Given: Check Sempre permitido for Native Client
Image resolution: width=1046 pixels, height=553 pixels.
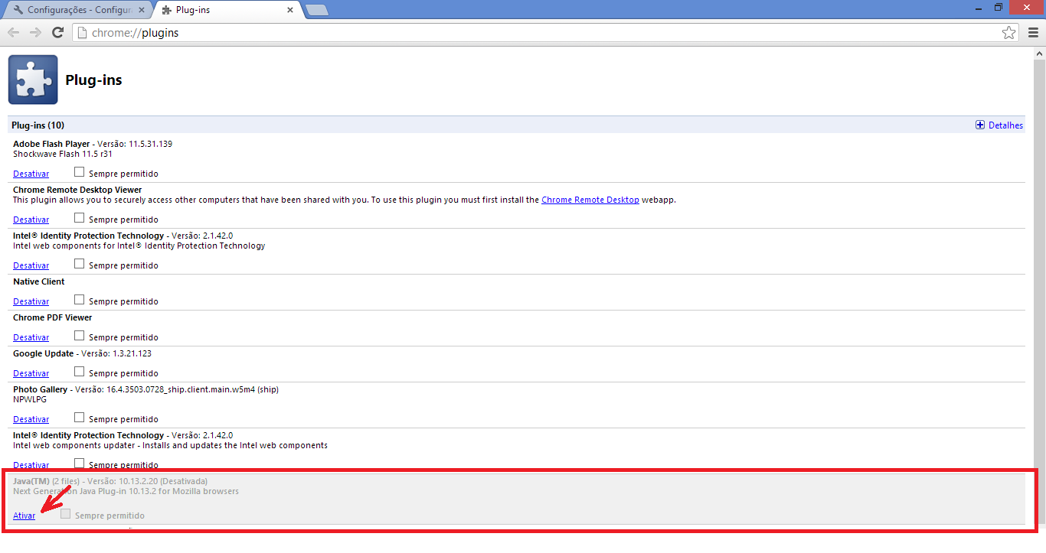Looking at the screenshot, I should [x=79, y=300].
